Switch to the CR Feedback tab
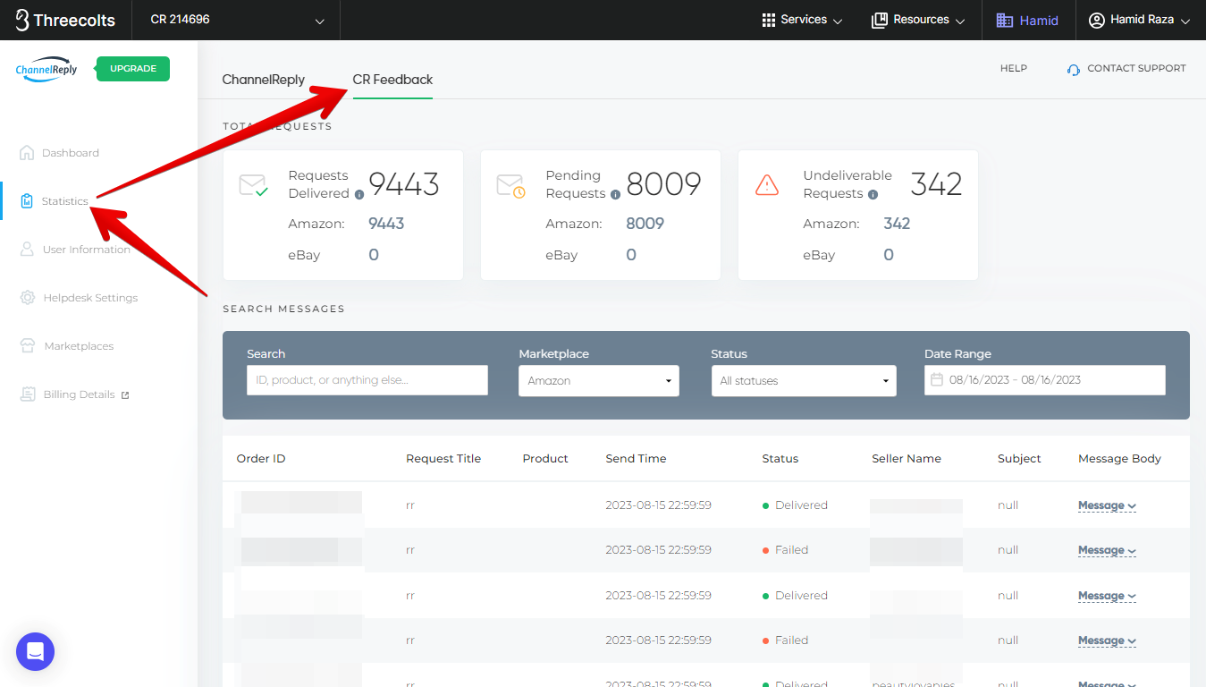The image size is (1206, 687). click(392, 80)
